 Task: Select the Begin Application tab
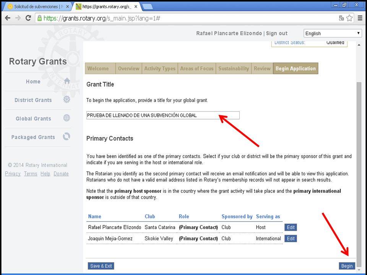[x=296, y=68]
